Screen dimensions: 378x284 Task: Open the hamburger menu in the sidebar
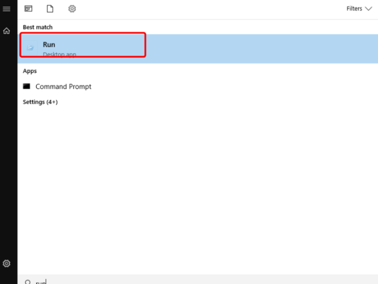pyautogui.click(x=6, y=9)
